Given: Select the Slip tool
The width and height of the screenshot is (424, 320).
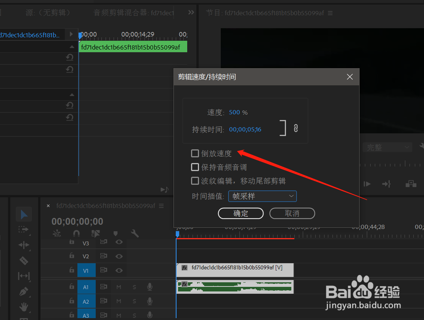Looking at the screenshot, I should [x=24, y=276].
